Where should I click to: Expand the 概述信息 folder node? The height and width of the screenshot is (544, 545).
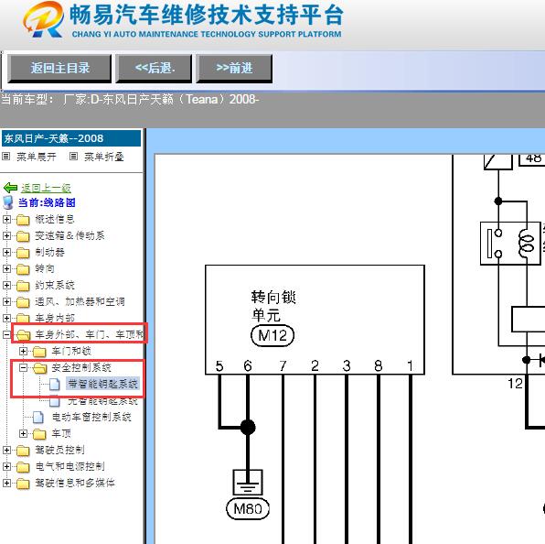pos(6,219)
